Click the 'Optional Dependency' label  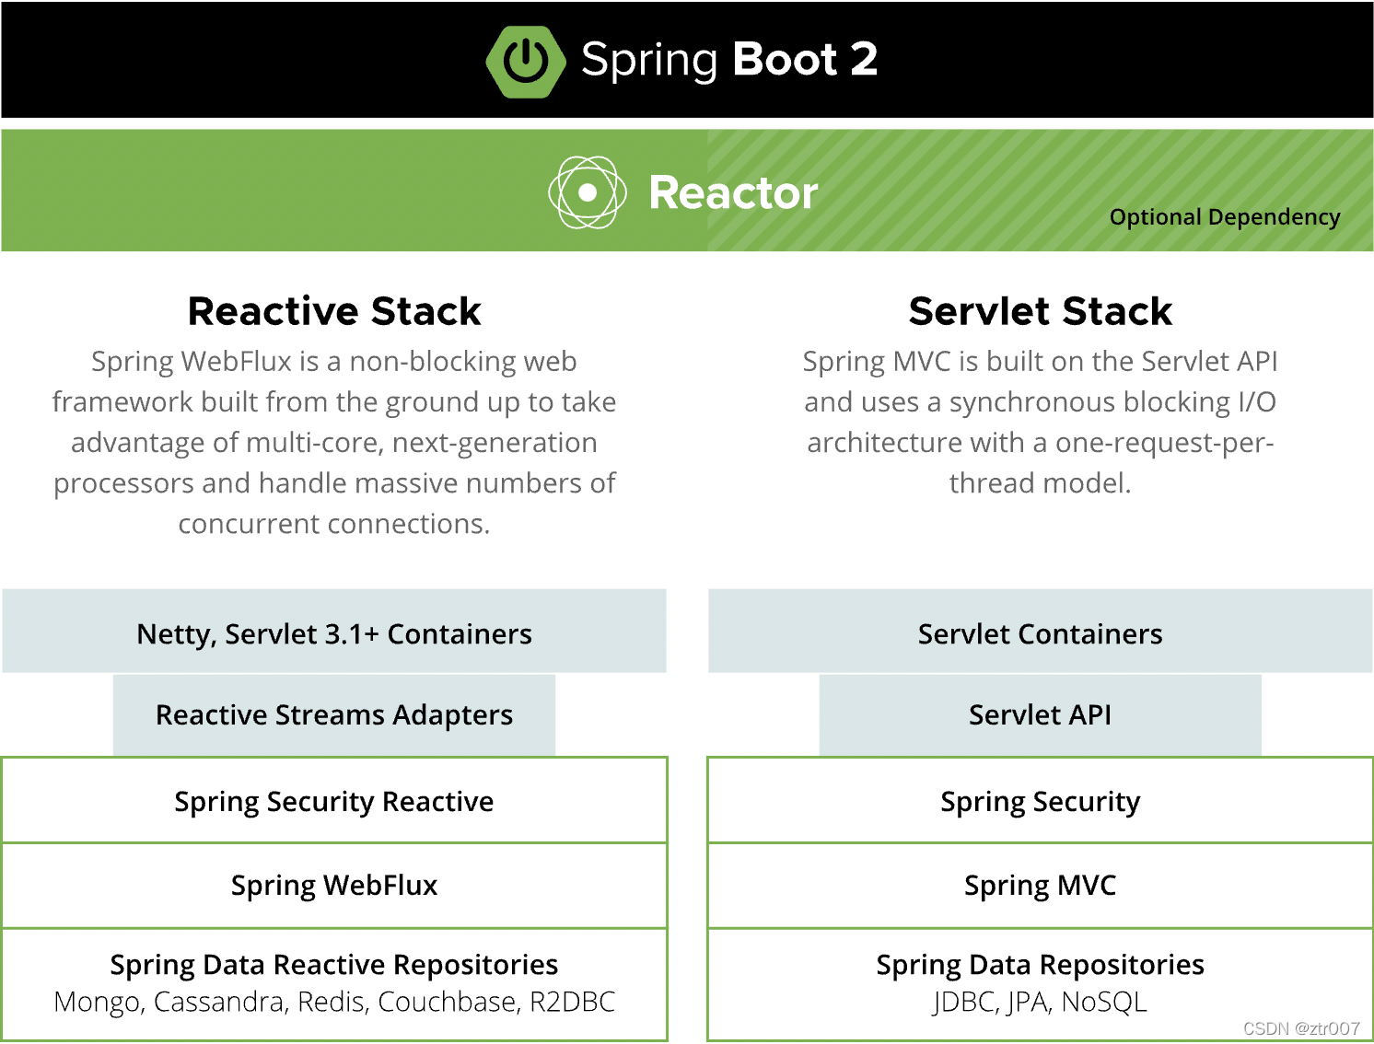pyautogui.click(x=1225, y=217)
